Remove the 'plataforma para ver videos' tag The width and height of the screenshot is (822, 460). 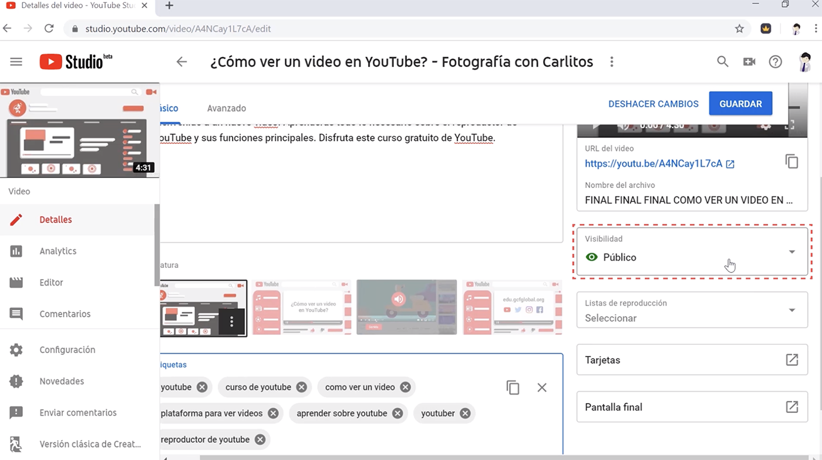coord(273,414)
